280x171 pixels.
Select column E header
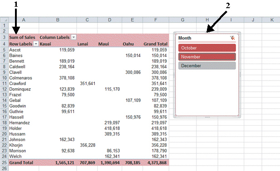(x=133, y=20)
